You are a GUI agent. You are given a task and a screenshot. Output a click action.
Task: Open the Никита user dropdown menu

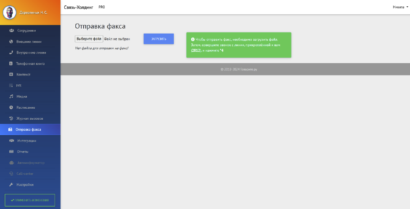click(400, 7)
